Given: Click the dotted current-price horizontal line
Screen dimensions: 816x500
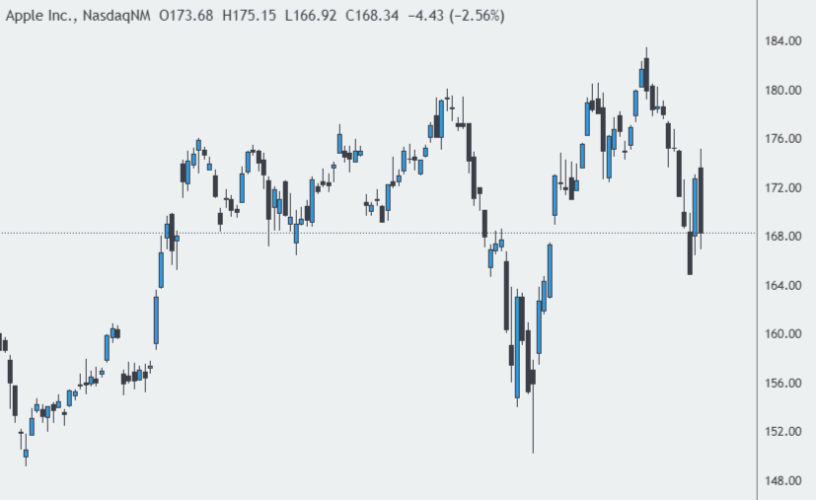Looking at the screenshot, I should click(x=378, y=233).
